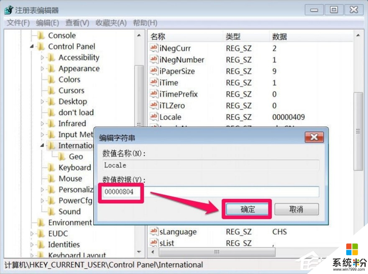368x274 pixels.
Task: Click the iTimePrefix string value icon
Action: 154,94
